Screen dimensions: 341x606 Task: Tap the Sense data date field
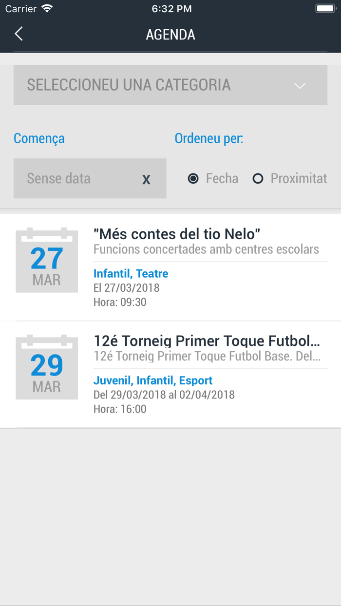point(73,179)
